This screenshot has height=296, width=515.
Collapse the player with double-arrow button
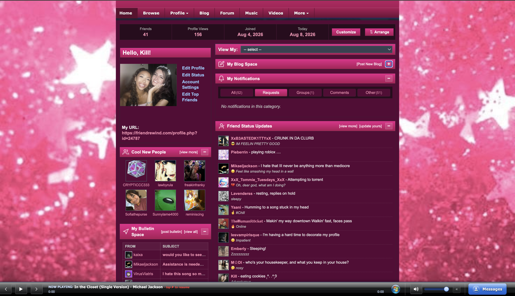[457, 289]
